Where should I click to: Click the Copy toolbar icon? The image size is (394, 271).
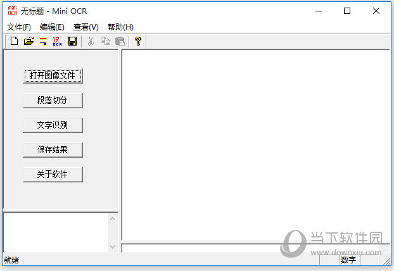[105, 41]
